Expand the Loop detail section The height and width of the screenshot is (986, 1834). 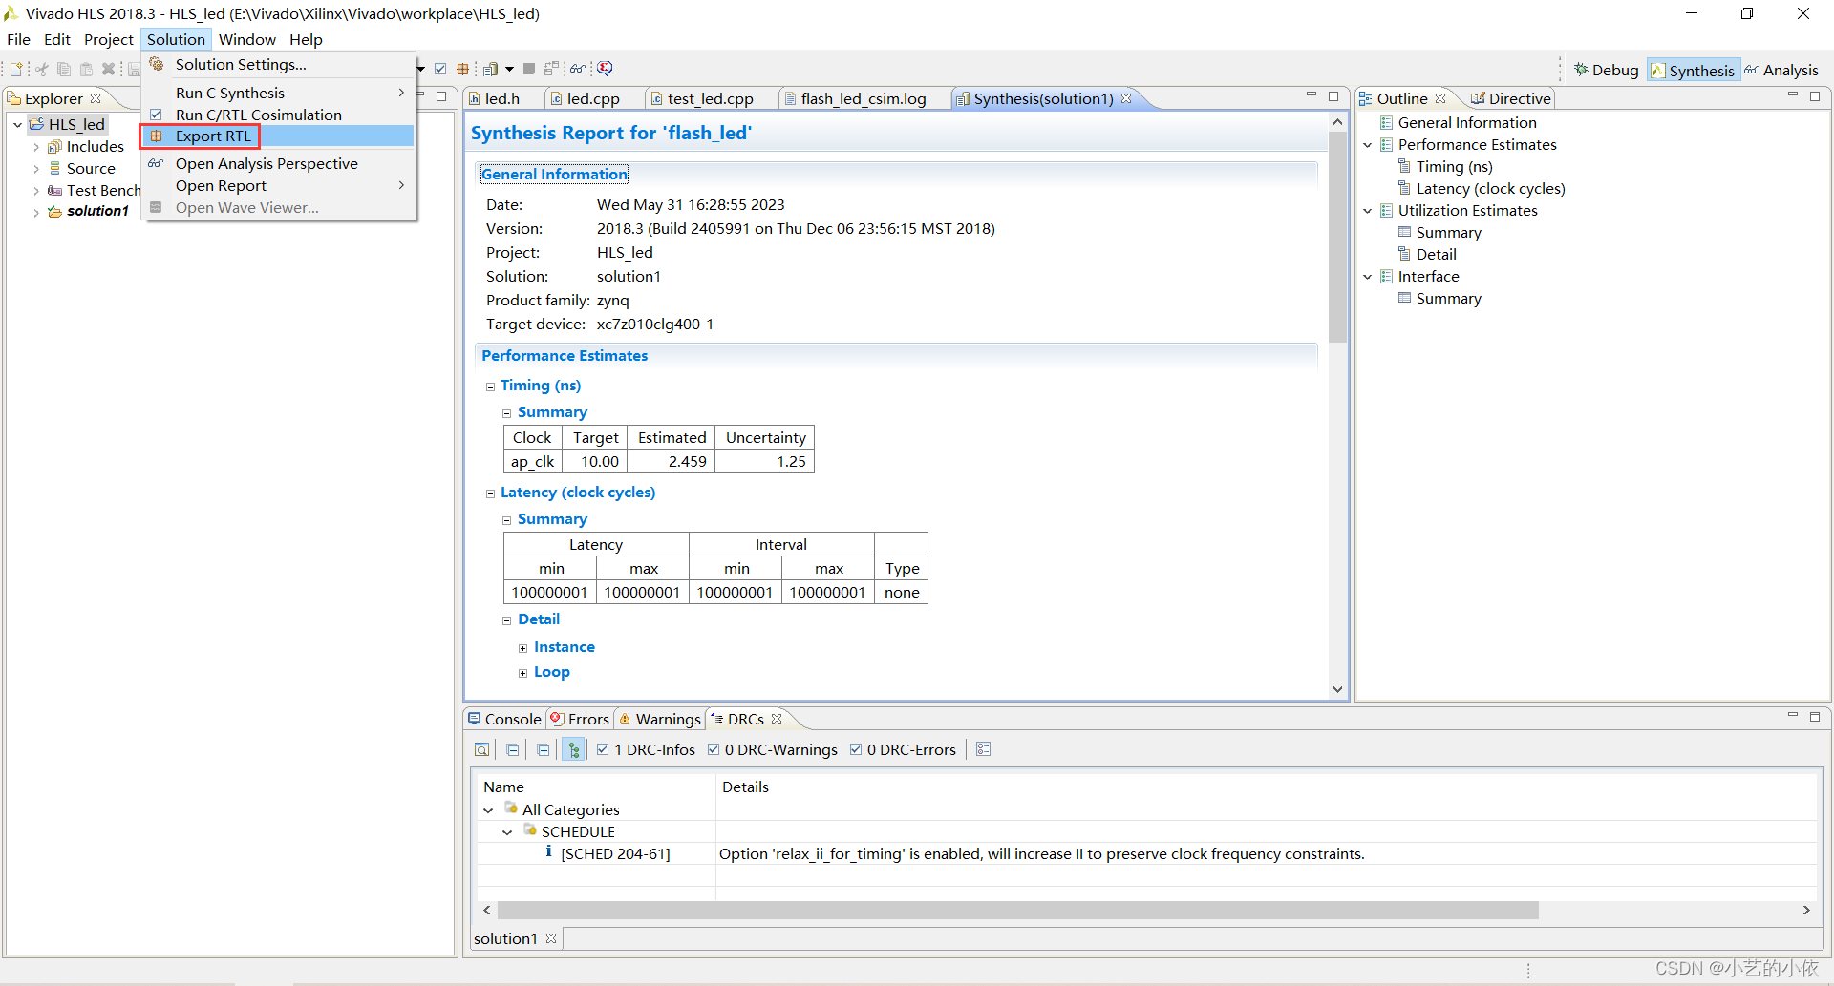[x=522, y=673]
